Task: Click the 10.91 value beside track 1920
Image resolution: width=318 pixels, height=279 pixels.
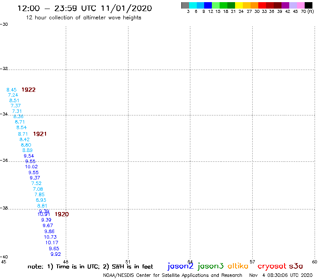Action: (44, 214)
